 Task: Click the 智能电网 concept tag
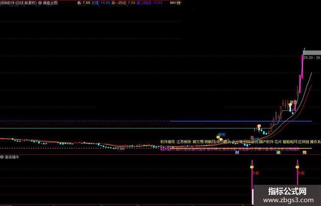pyautogui.click(x=290, y=141)
